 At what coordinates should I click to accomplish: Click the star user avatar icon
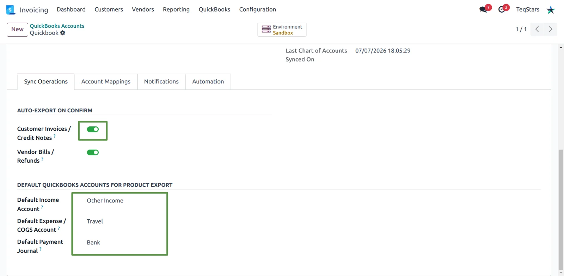point(551,10)
